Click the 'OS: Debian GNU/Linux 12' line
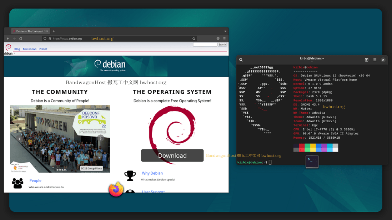Image resolution: width=392 pixels, height=220 pixels. tap(332, 76)
